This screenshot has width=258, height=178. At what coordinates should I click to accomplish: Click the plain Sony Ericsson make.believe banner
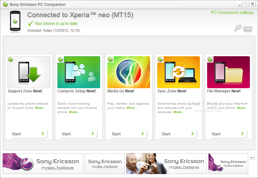click(x=105, y=163)
